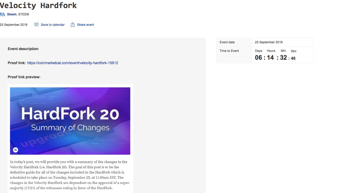Click the STEEM ticker text
343x193 pixels.
tap(24, 14)
